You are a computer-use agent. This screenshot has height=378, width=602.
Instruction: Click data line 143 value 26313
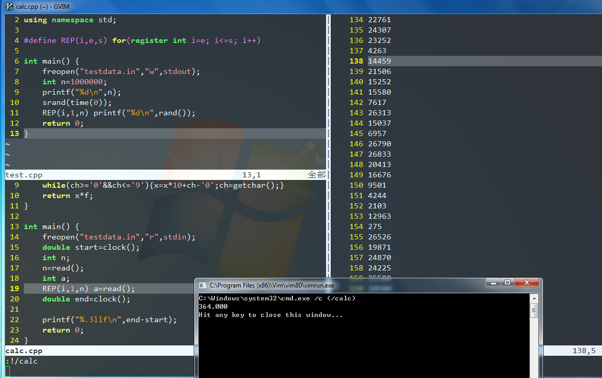coord(379,113)
